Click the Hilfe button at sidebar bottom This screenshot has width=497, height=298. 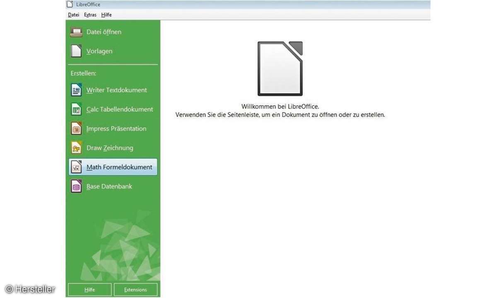tap(89, 290)
